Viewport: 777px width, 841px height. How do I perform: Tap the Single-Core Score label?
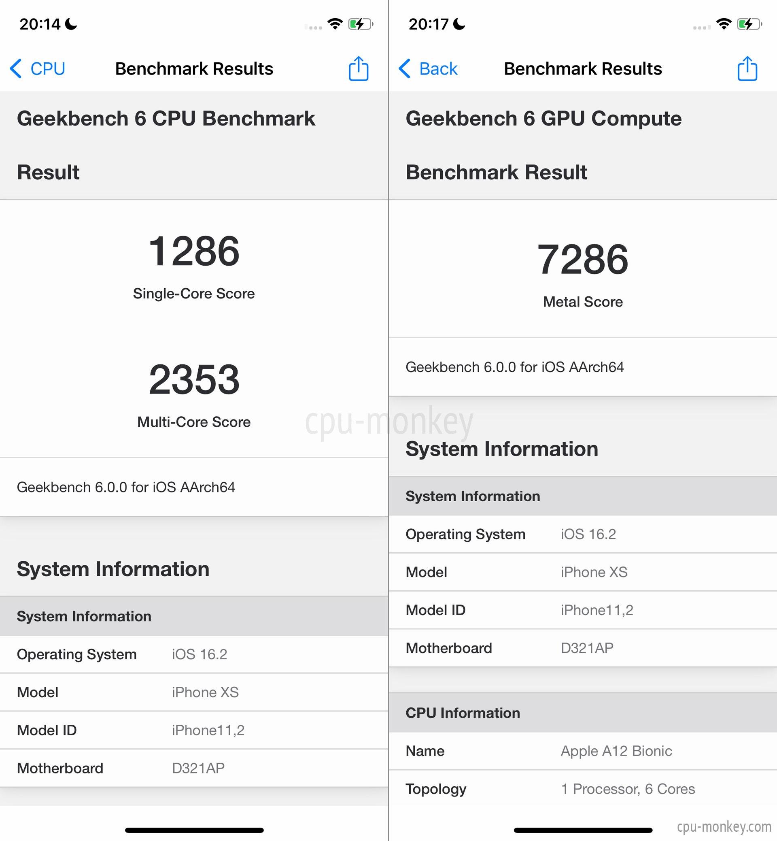click(x=194, y=293)
